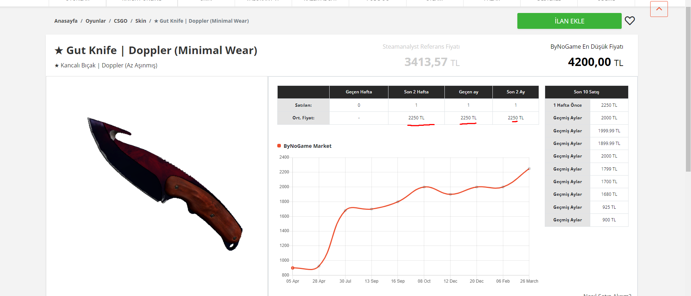Click the Ort. Fiyat row label
This screenshot has height=296, width=691.
click(303, 118)
